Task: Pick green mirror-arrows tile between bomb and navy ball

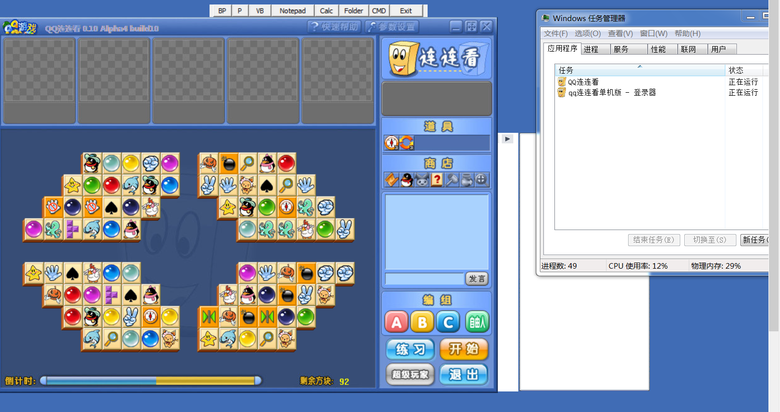Action: pyautogui.click(x=267, y=317)
